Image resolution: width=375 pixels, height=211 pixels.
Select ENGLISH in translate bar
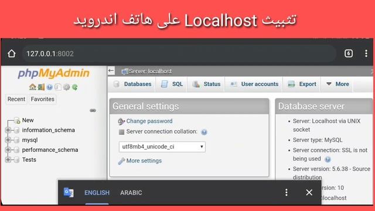(97, 193)
